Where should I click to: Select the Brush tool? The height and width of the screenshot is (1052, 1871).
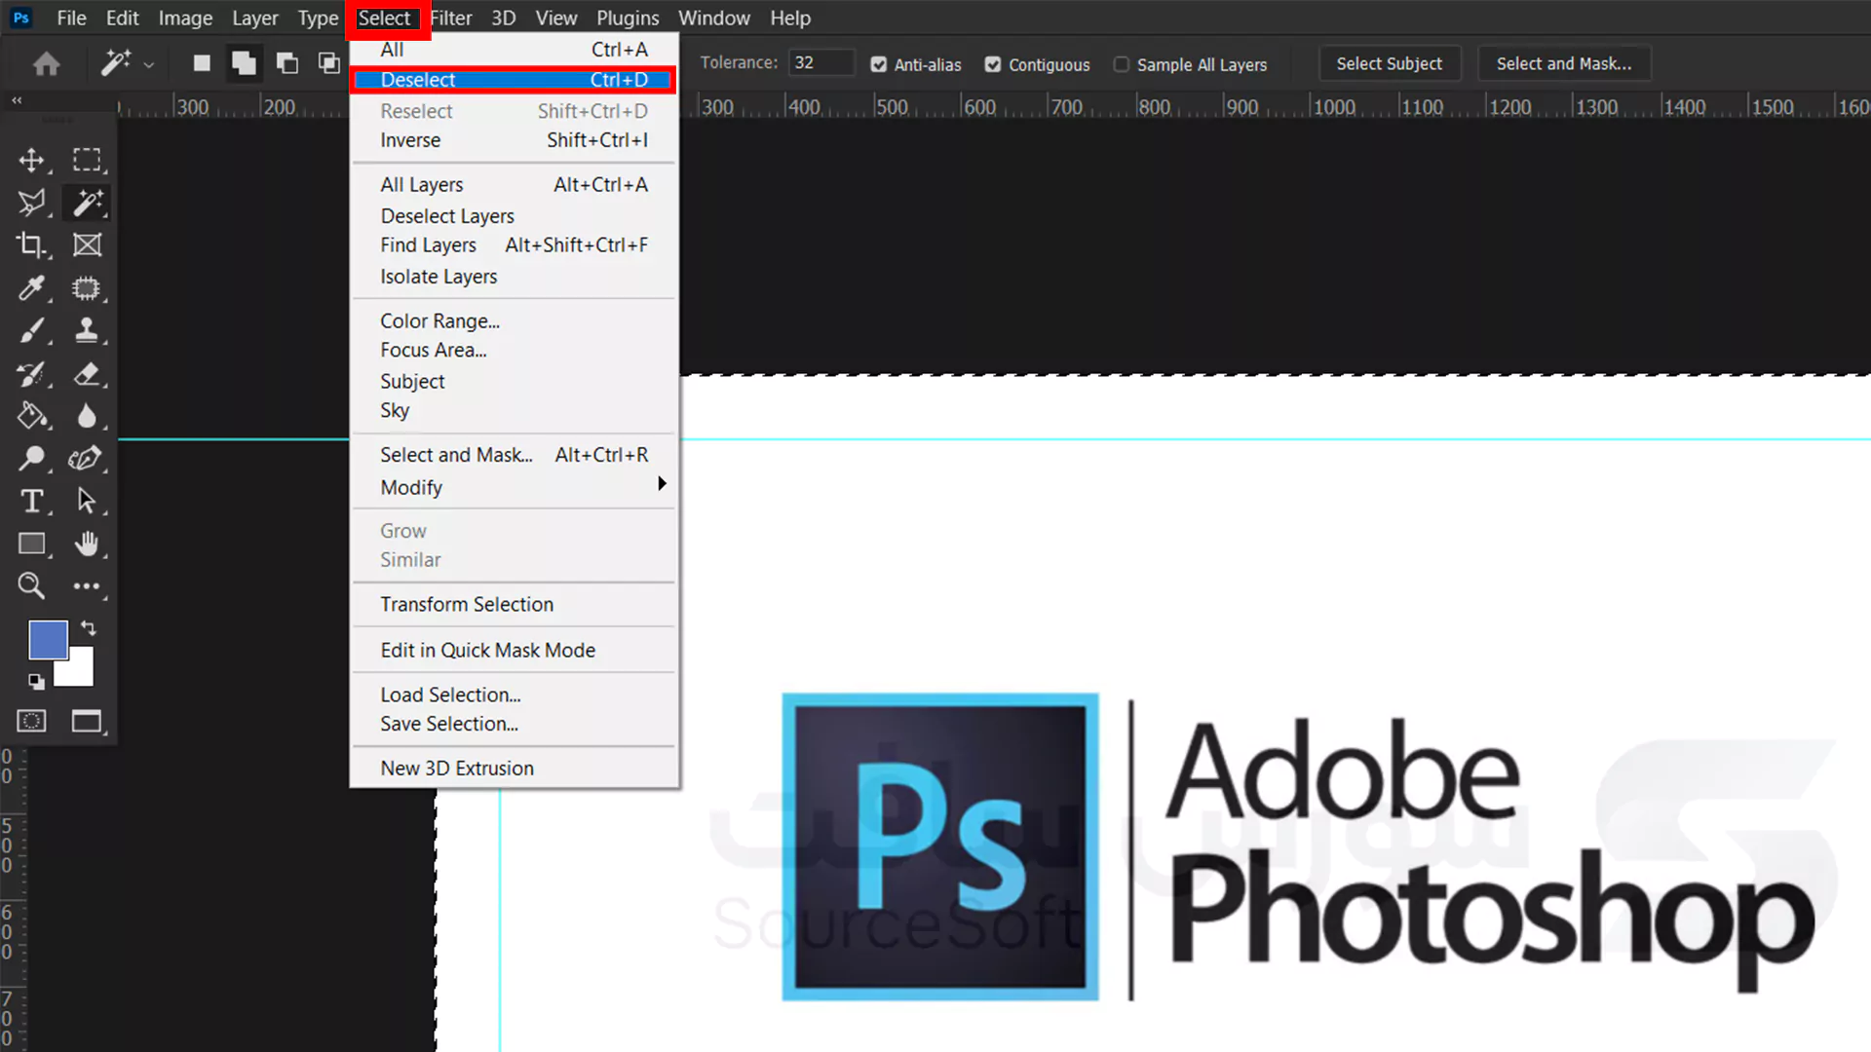tap(32, 331)
